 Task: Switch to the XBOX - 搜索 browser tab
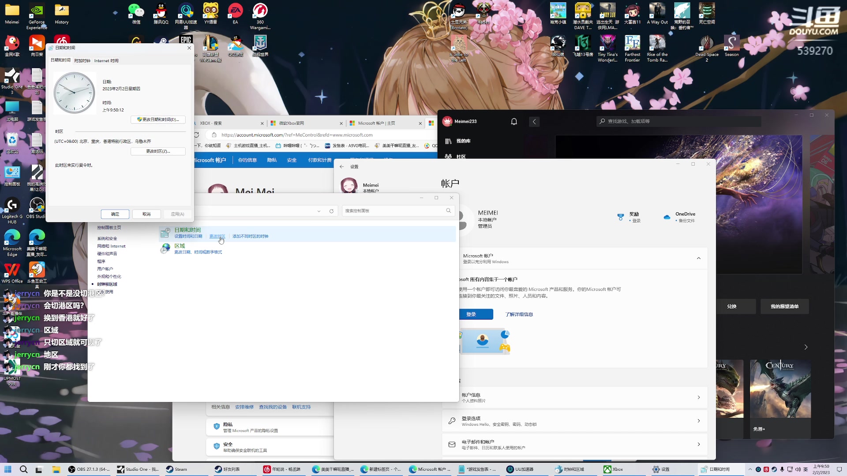pyautogui.click(x=229, y=123)
